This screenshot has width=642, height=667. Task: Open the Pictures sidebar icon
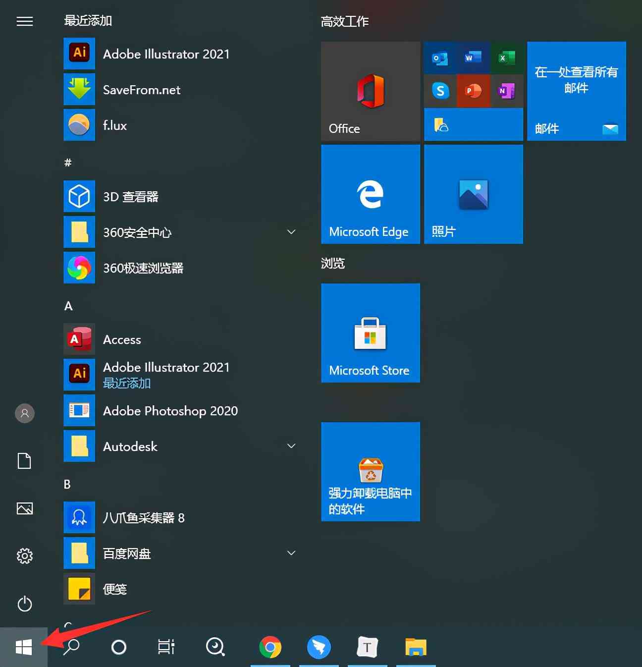(25, 508)
